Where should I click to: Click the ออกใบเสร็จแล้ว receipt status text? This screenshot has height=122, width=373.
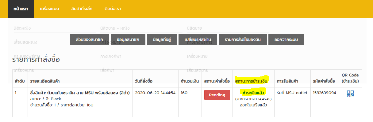[253, 105]
